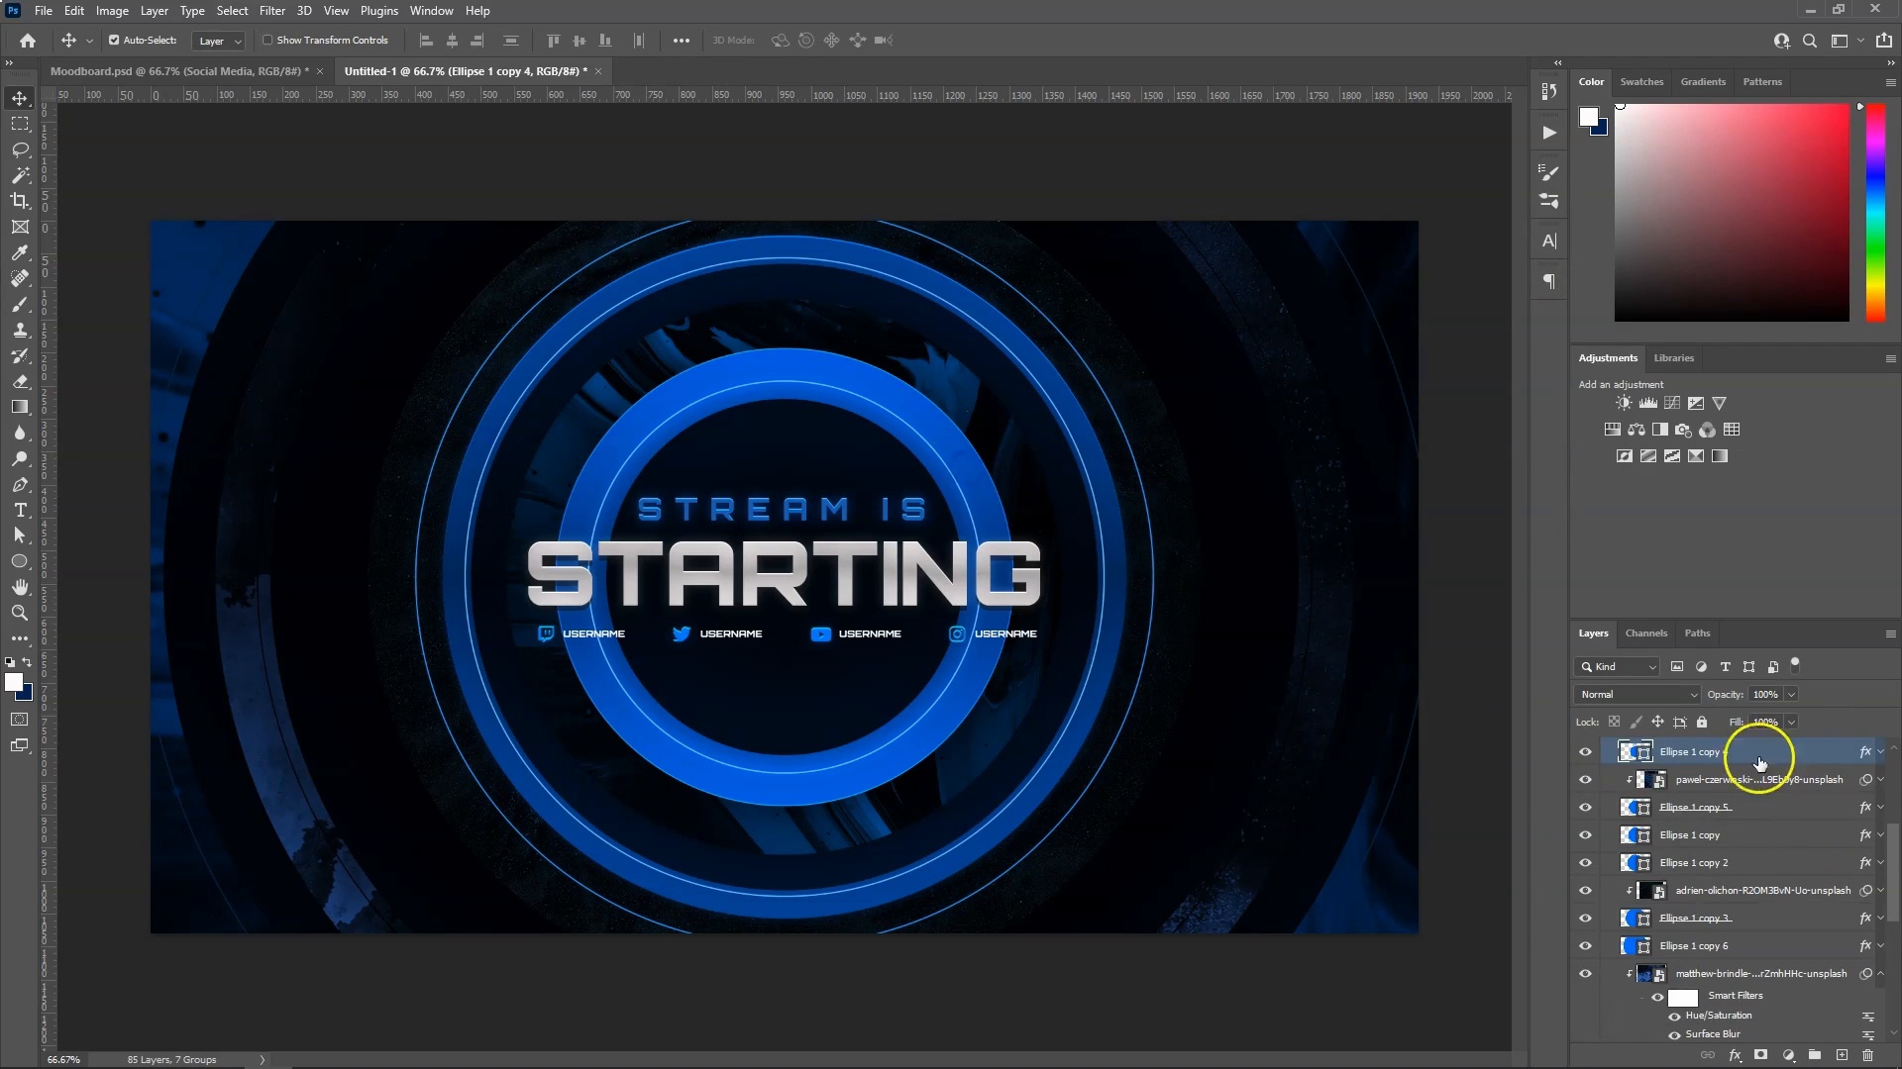
Task: Select the Gradient tool
Action: pyautogui.click(x=20, y=407)
